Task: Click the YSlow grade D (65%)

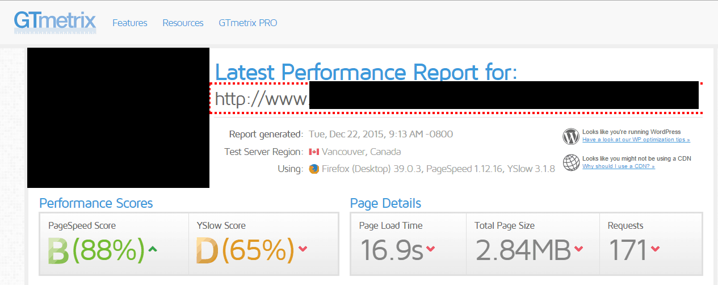Action: pos(245,250)
